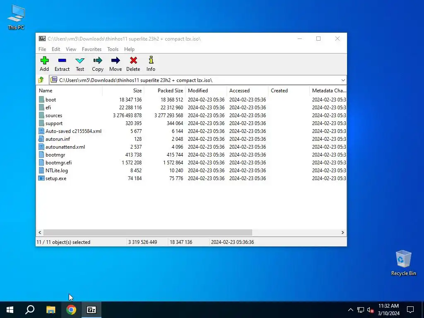
Task: Click the efi folder icon
Action: coord(41,107)
